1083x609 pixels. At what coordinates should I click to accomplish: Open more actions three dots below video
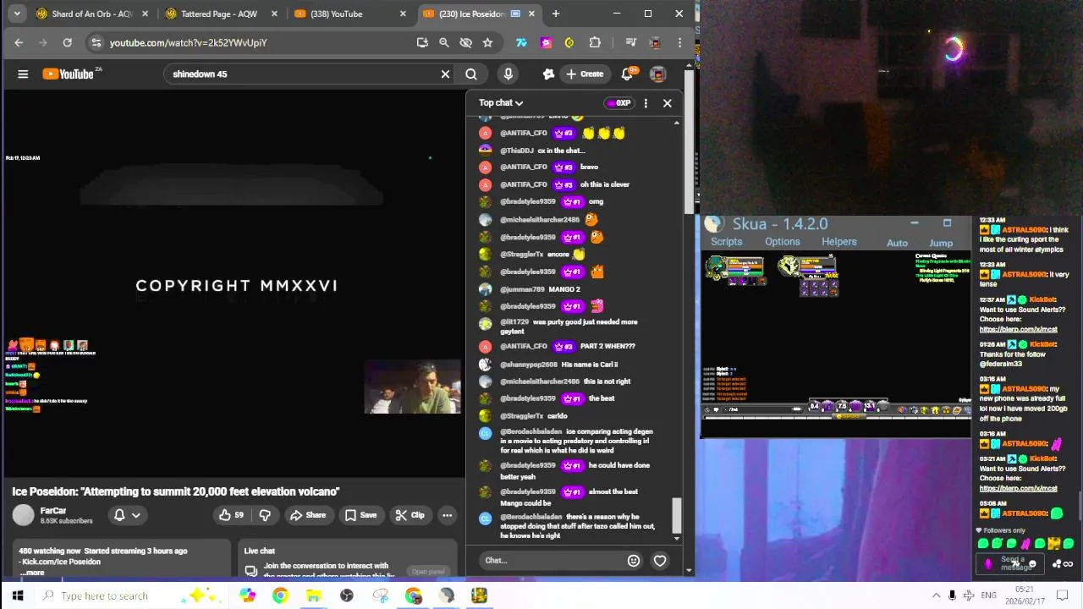(x=447, y=514)
